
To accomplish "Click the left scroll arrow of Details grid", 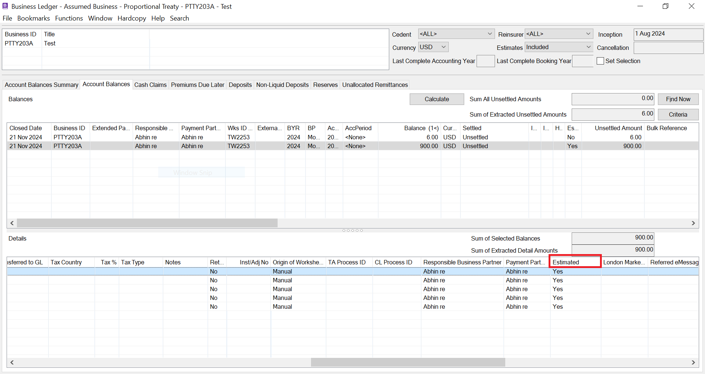I will pos(12,362).
